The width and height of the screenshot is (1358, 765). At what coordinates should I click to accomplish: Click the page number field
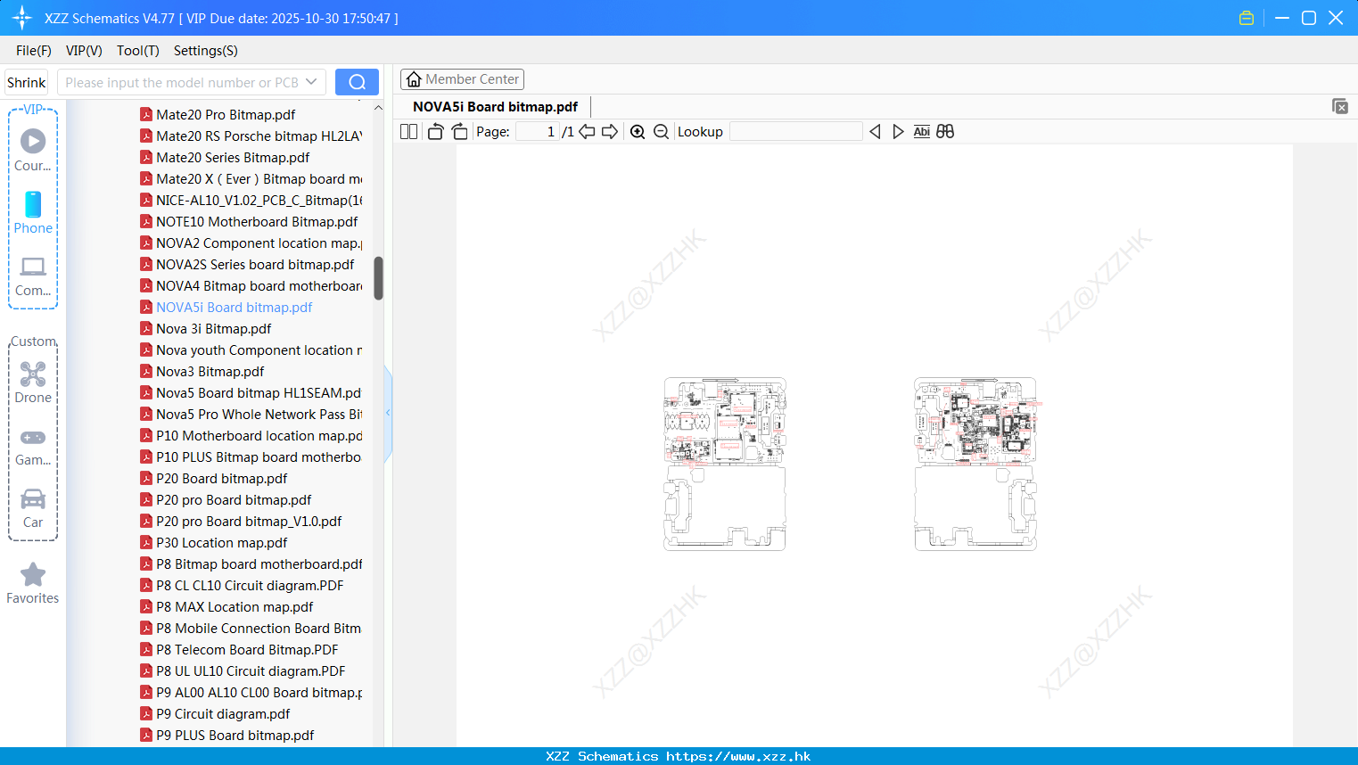click(538, 131)
